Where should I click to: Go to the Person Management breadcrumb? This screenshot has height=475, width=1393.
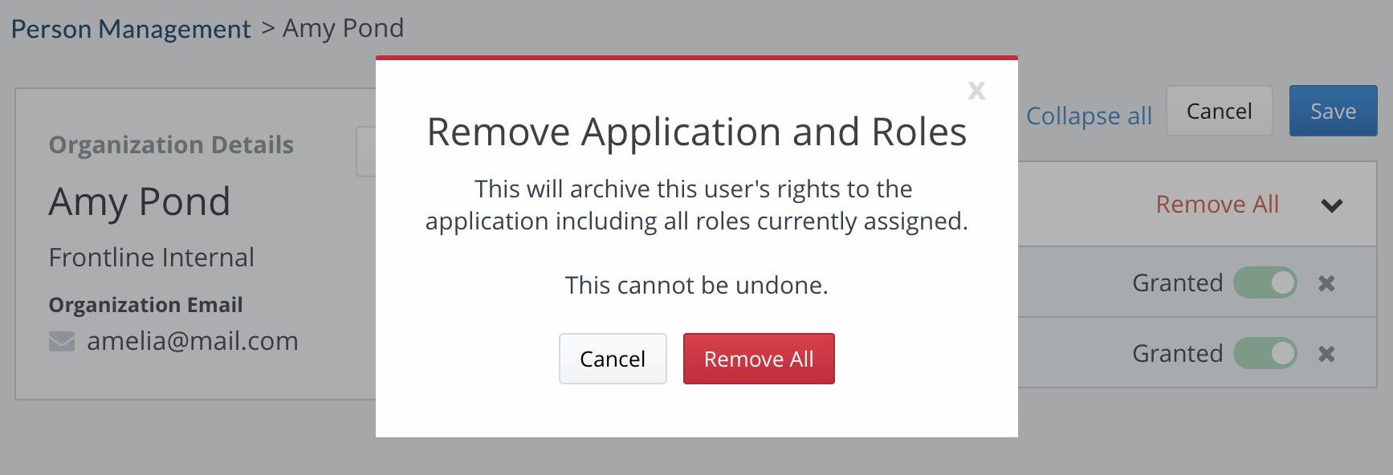131,30
